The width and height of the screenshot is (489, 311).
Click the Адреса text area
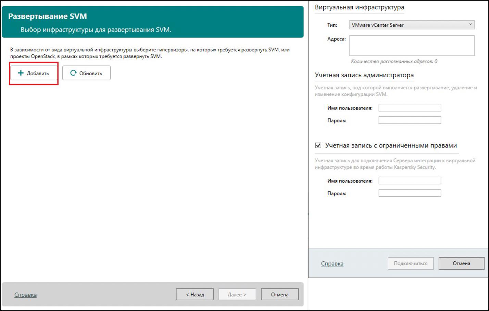point(412,46)
